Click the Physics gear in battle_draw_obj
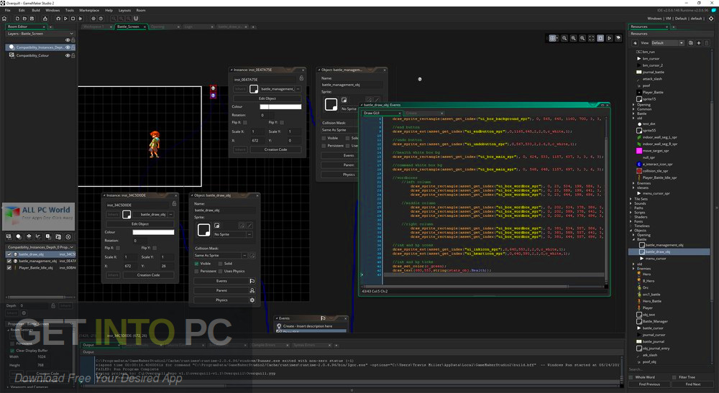 pyautogui.click(x=252, y=300)
